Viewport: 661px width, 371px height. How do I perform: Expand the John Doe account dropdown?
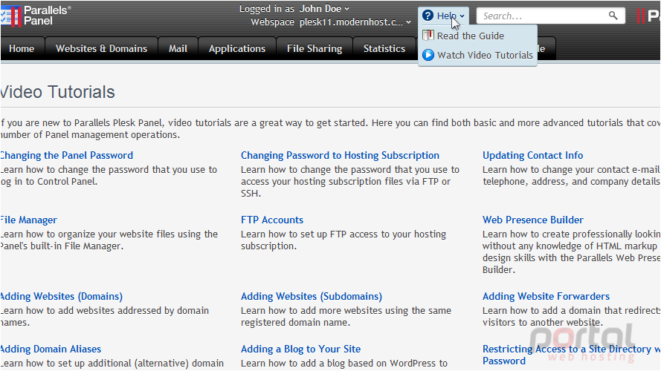tap(324, 8)
